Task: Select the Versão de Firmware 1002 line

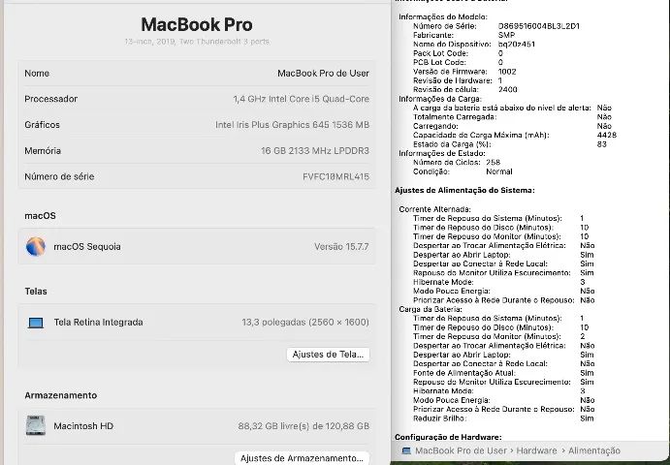Action: pos(464,72)
